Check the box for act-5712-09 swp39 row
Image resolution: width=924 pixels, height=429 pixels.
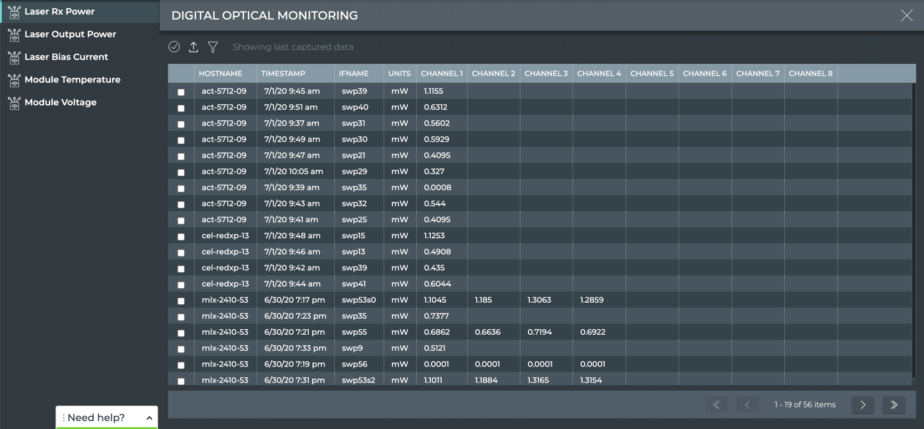[x=181, y=92]
